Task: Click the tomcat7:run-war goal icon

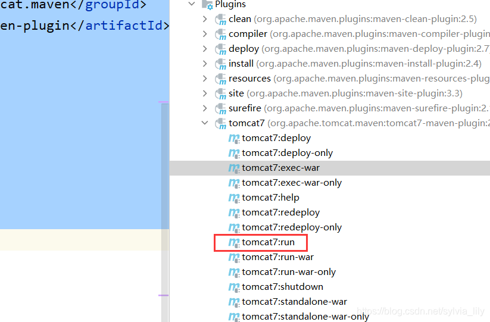Action: point(234,258)
